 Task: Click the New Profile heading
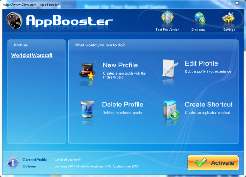(x=120, y=65)
